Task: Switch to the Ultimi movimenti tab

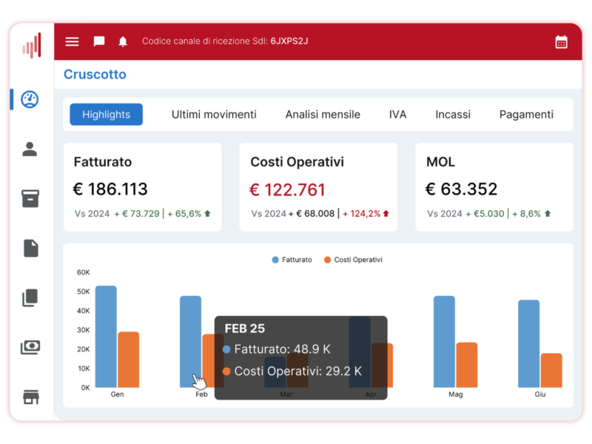Action: 214,114
